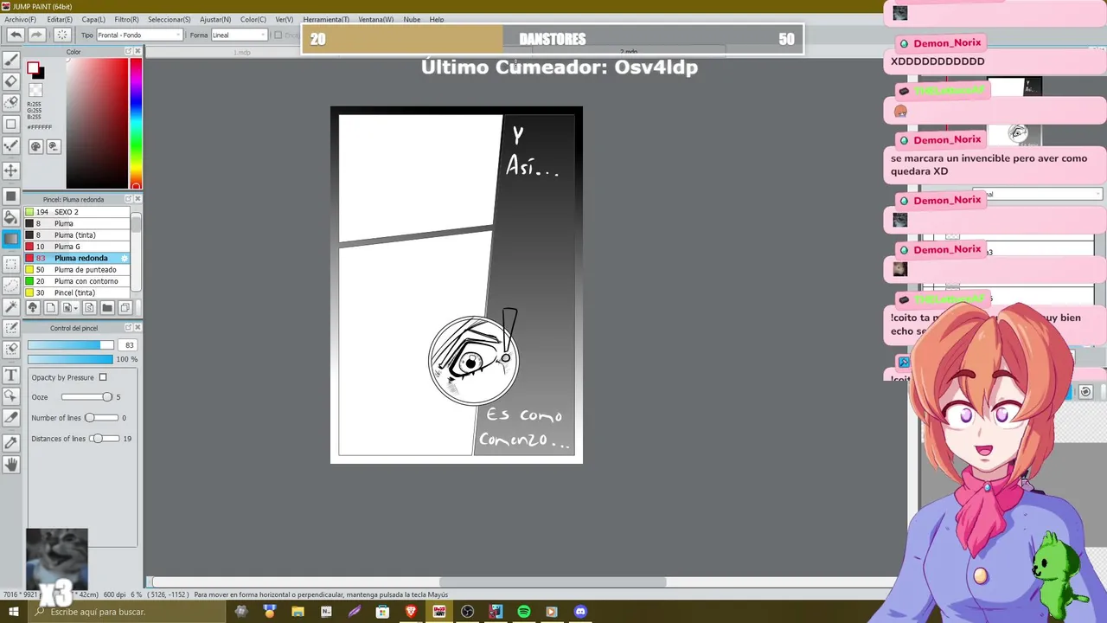Select the filled rectangle tool
This screenshot has height=623, width=1107.
click(11, 196)
